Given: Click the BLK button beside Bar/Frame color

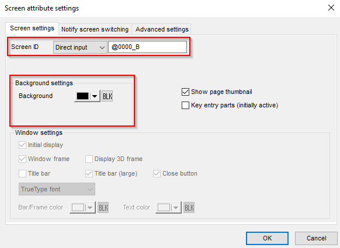Looking at the screenshot, I should pos(103,208).
